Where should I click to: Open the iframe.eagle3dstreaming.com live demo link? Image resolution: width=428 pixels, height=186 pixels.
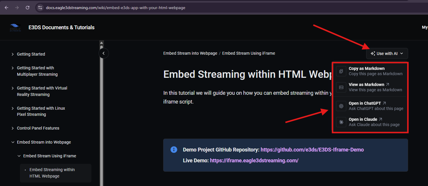click(254, 160)
